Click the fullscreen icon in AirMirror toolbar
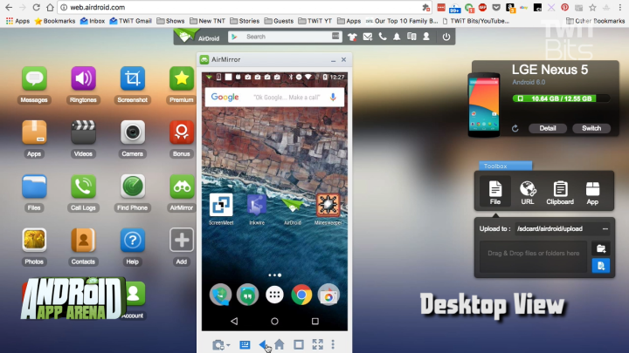The image size is (629, 353). coord(317,344)
